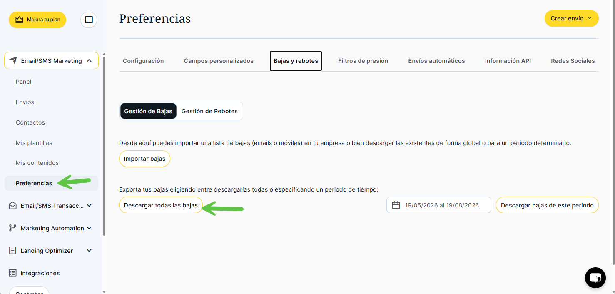The width and height of the screenshot is (615, 294).
Task: Click the sidebar collapse panel icon
Action: 89,20
